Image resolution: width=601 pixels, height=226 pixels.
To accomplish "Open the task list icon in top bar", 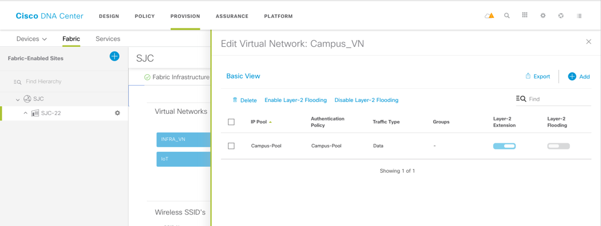I will [x=579, y=16].
